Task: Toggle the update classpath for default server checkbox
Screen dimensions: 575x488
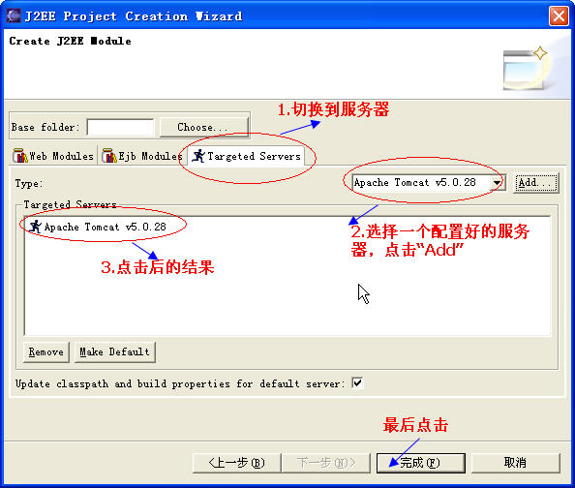Action: click(357, 382)
